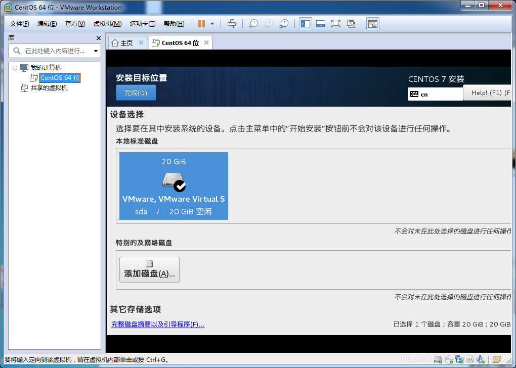Enter full screen mode icon
The width and height of the screenshot is (516, 368).
pos(336,24)
